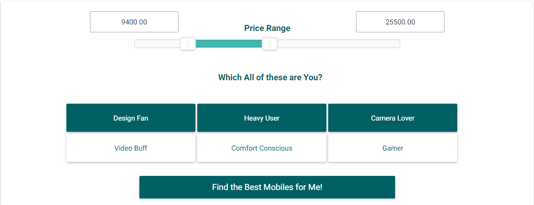Viewport: 534px width, 205px height.
Task: Toggle off the Heavy User option
Action: point(261,118)
